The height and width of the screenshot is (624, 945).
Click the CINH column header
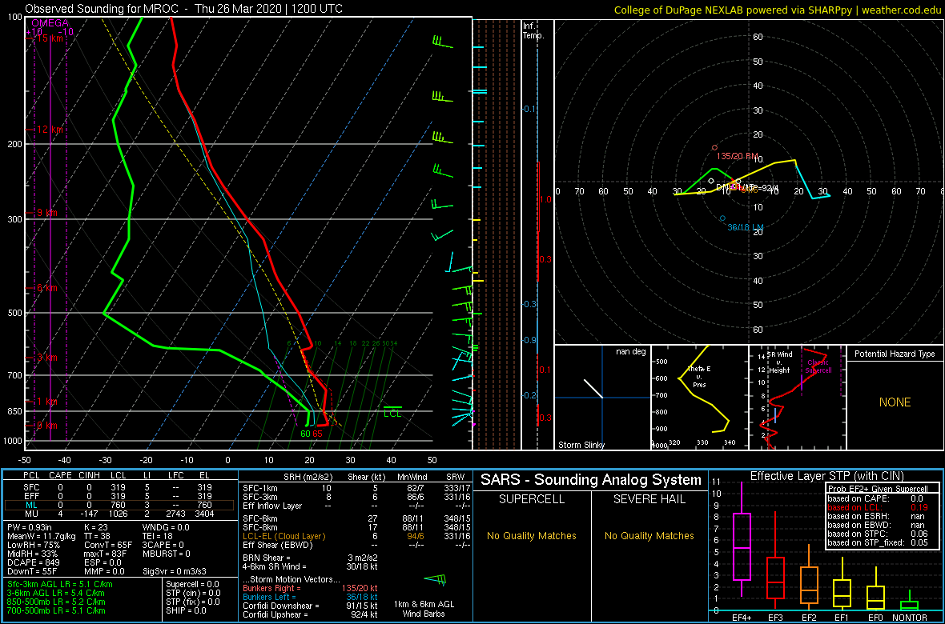coord(90,476)
